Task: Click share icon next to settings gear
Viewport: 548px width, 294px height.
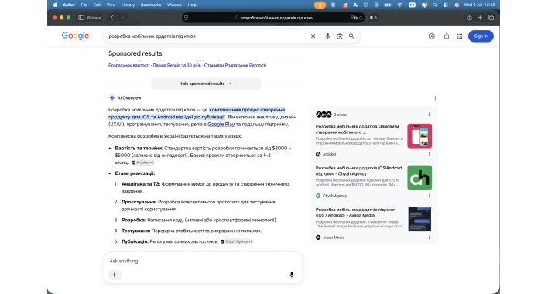Action: point(447,36)
